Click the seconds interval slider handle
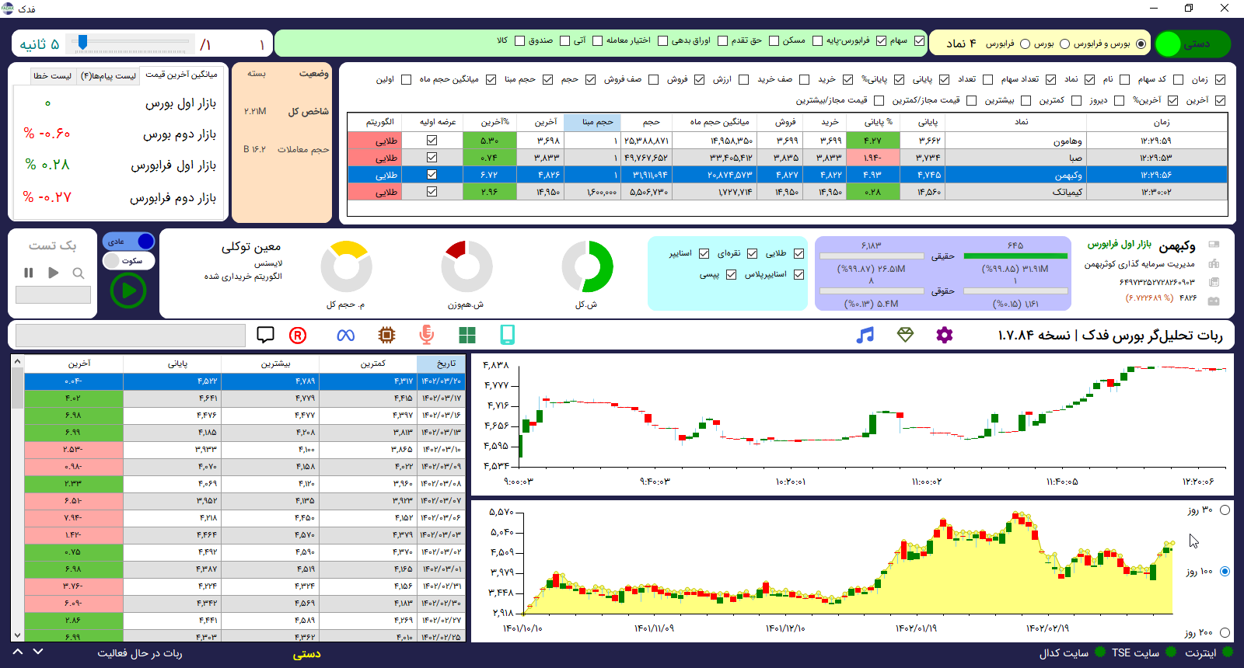This screenshot has height=668, width=1244. click(82, 43)
